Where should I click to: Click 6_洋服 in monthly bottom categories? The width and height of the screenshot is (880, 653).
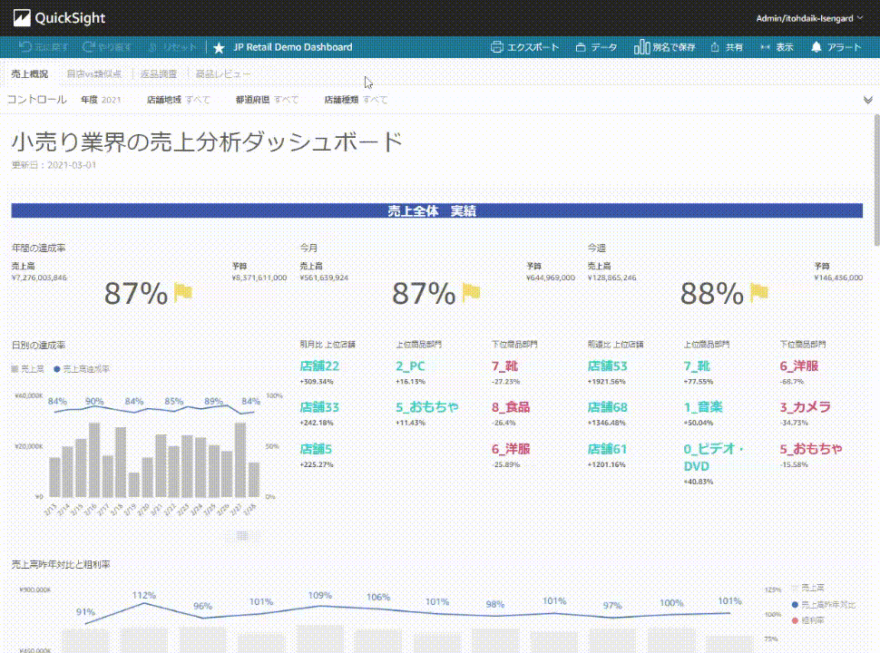[511, 449]
